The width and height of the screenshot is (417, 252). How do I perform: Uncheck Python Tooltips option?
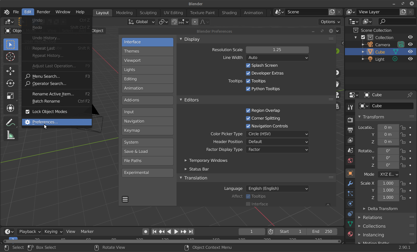(x=248, y=89)
